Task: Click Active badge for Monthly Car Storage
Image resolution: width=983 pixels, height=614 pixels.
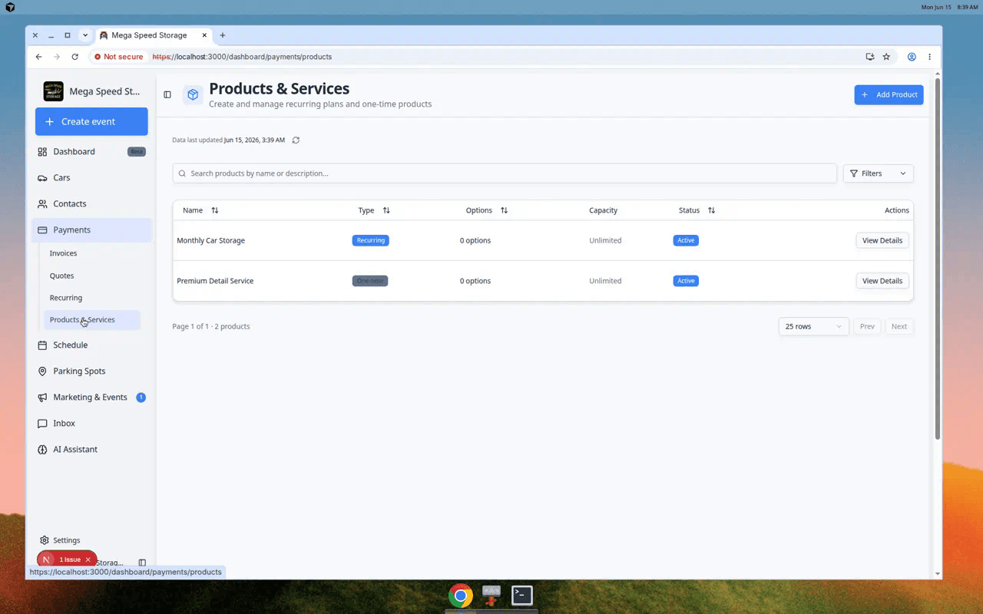Action: (x=686, y=240)
